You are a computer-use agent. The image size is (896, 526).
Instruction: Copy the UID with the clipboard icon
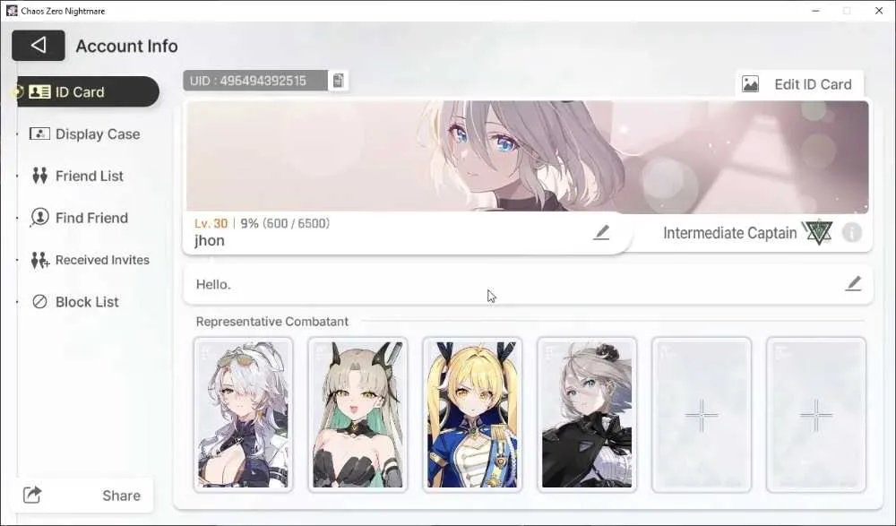pos(339,81)
